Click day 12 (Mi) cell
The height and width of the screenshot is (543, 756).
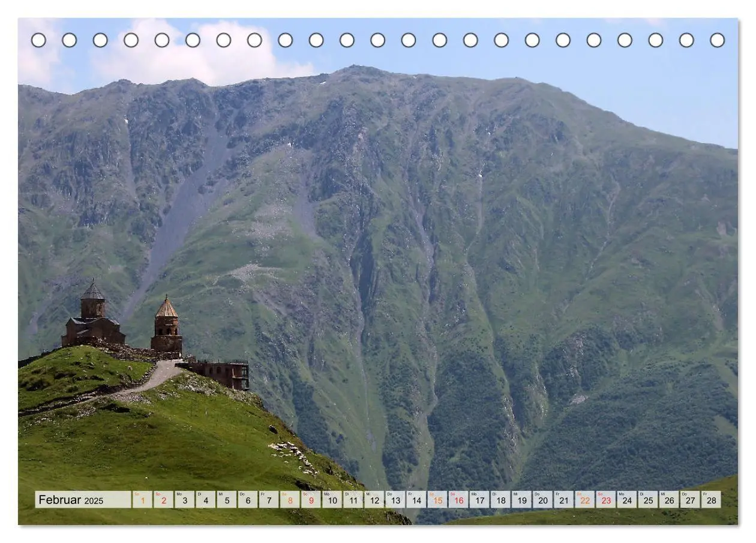coord(374,500)
